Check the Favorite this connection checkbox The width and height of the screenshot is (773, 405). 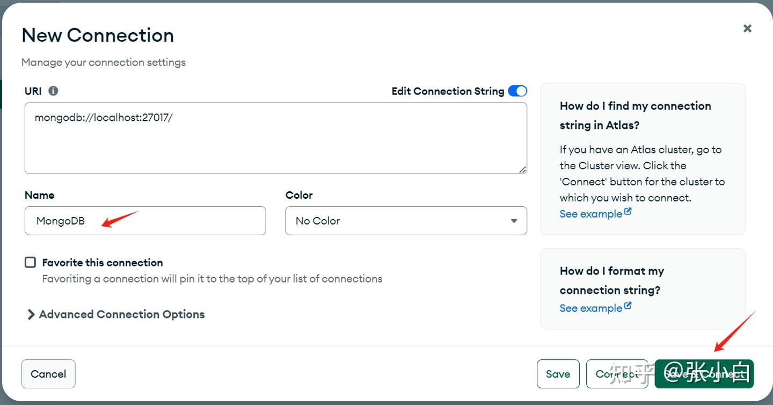point(31,262)
